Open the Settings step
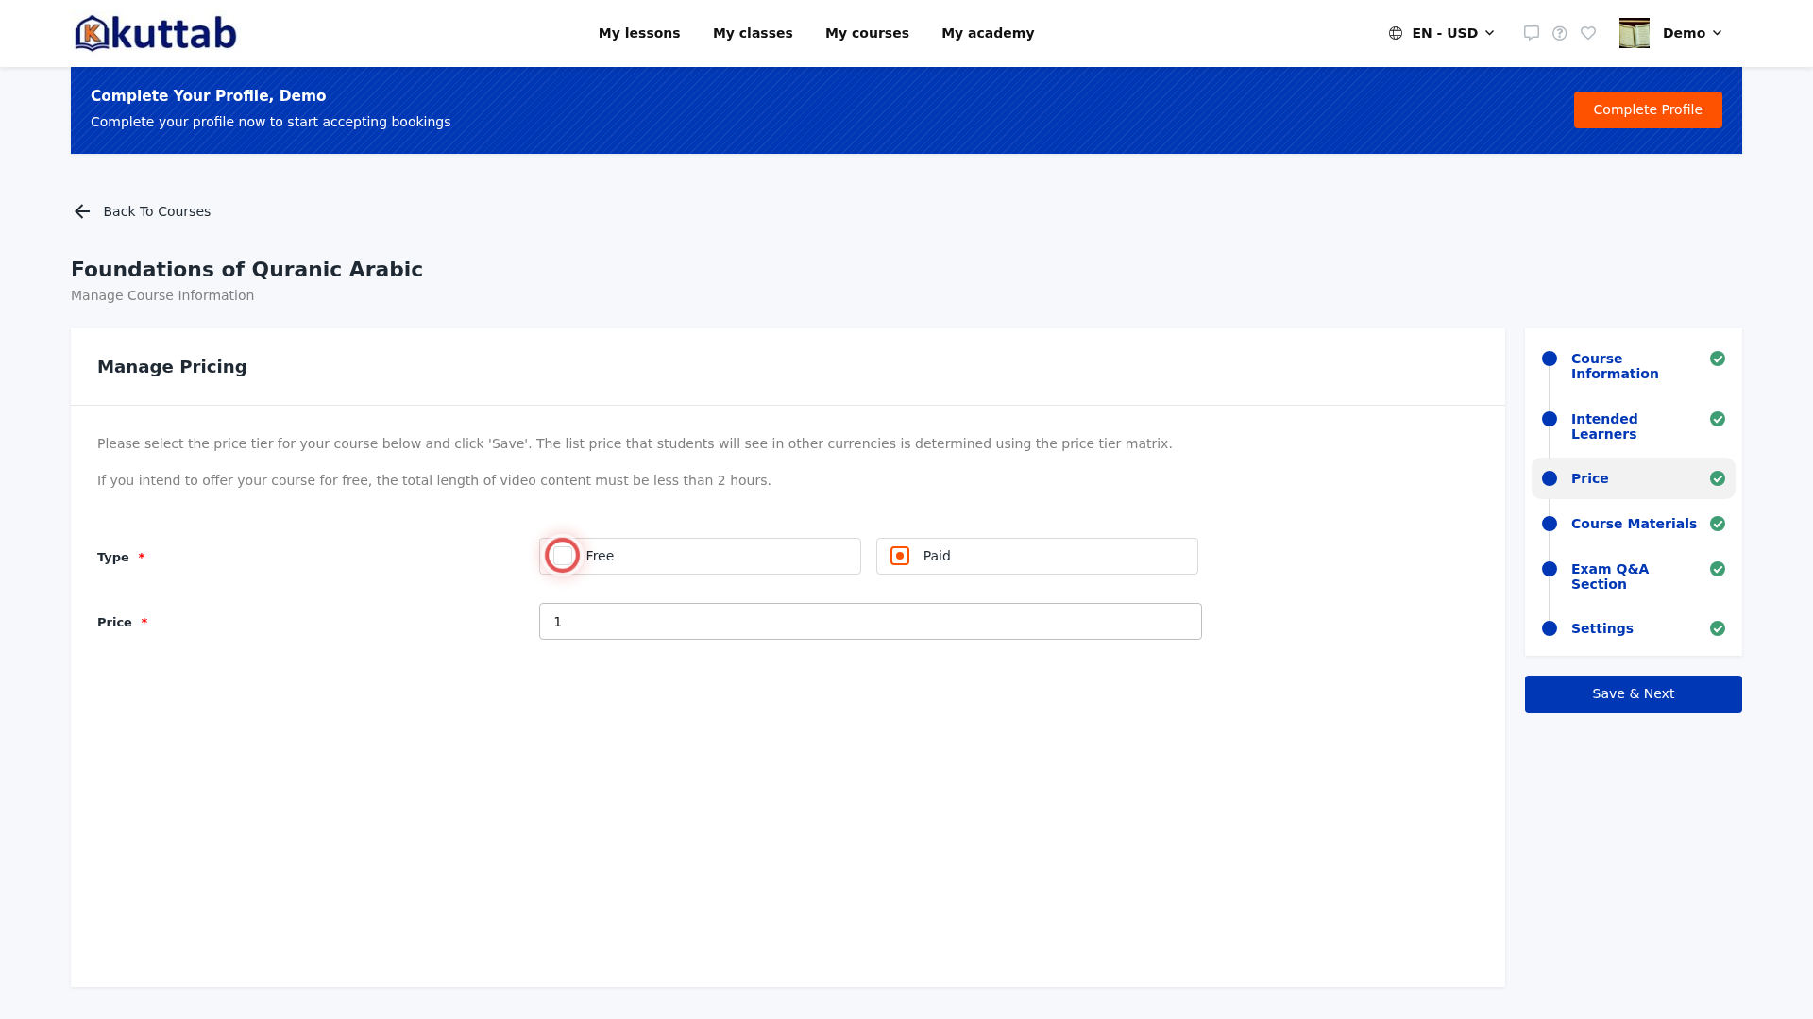Screen dimensions: 1813x1019 (x=1602, y=628)
